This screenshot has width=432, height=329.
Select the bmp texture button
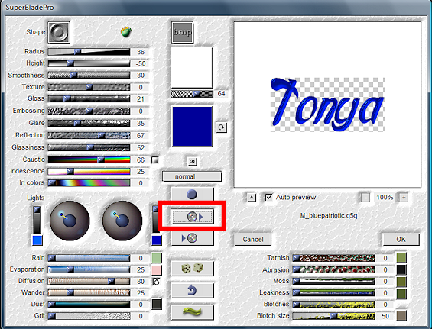pos(183,33)
